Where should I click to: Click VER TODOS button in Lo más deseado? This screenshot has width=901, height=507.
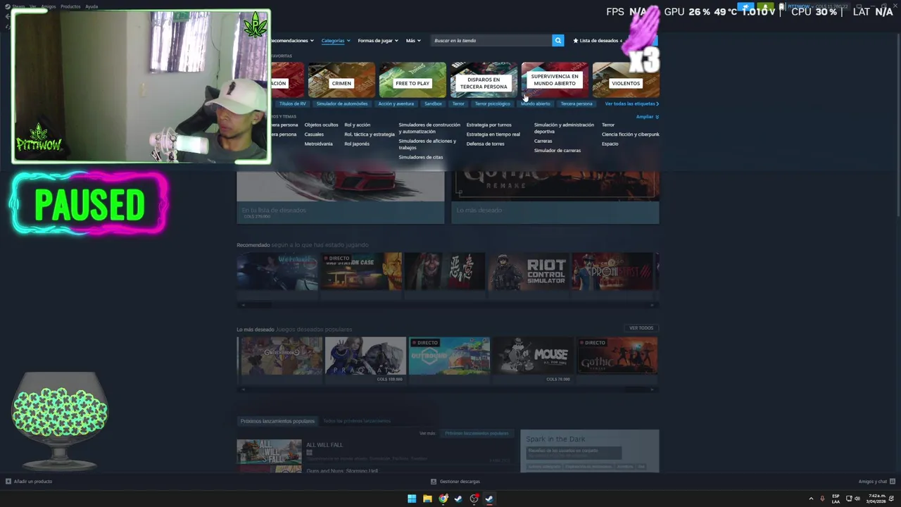tap(641, 328)
